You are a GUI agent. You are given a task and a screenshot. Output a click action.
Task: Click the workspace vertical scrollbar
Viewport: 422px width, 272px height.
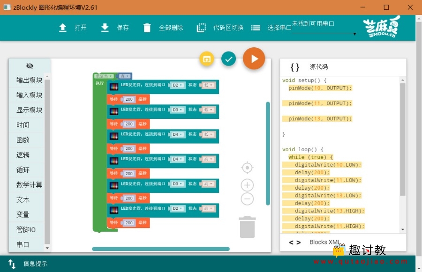(268, 154)
